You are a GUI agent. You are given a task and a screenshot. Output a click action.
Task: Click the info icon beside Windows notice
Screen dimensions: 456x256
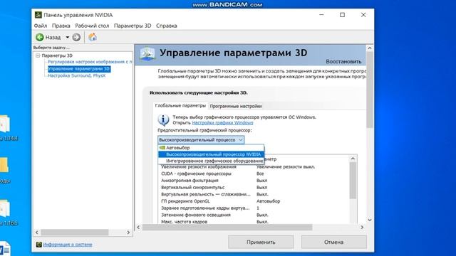click(163, 119)
